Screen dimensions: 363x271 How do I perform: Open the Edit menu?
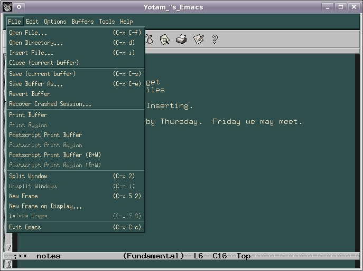[32, 22]
